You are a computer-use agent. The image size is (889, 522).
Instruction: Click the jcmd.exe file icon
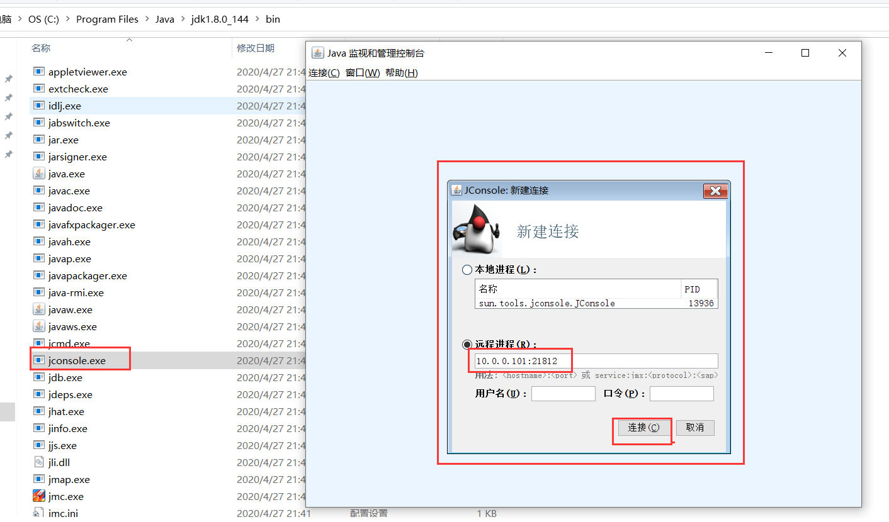[x=39, y=343]
